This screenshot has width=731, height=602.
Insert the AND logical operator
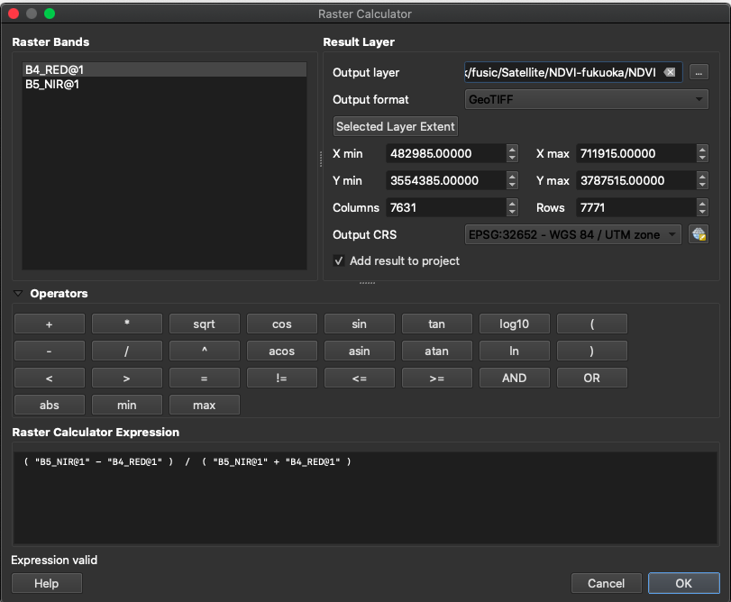[x=514, y=378]
